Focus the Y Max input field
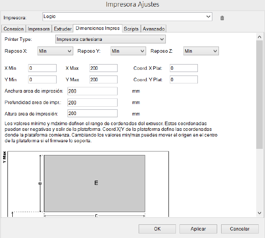The width and height of the screenshot is (265, 238). click(x=103, y=79)
